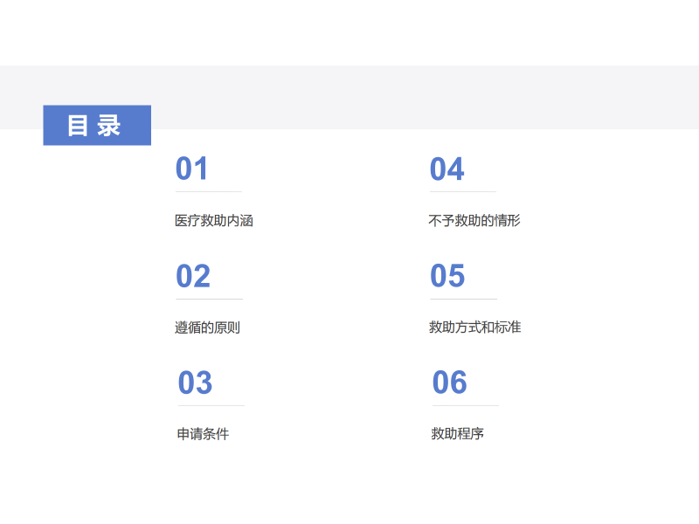Select the number 06 heading
The height and width of the screenshot is (524, 699).
tap(450, 383)
